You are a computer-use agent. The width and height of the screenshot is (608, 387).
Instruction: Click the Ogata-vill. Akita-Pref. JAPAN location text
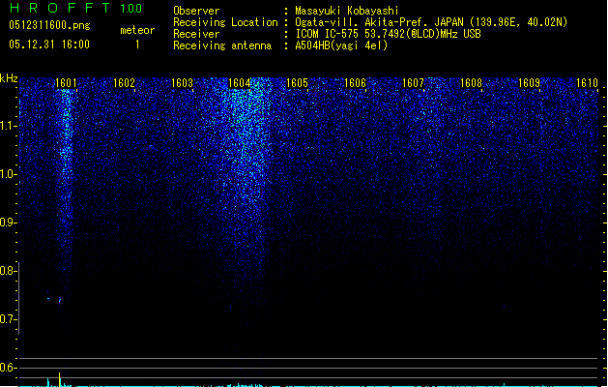point(431,22)
